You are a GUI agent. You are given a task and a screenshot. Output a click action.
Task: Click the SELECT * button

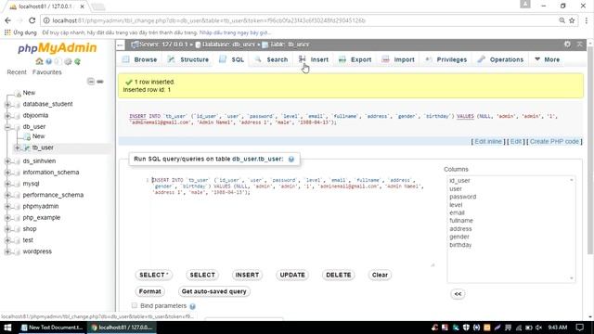(154, 275)
